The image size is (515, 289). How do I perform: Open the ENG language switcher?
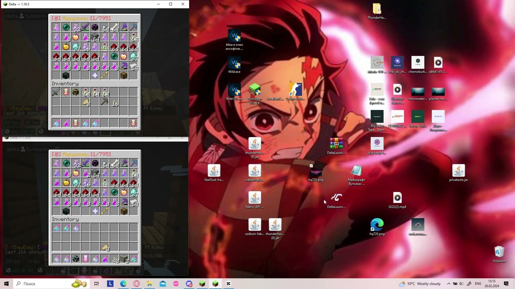pyautogui.click(x=478, y=284)
